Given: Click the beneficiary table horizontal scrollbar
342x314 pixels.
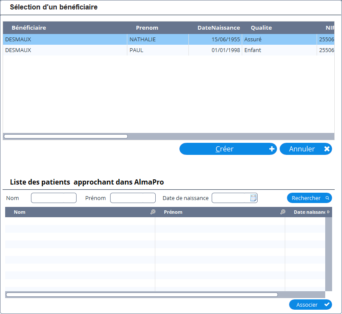Looking at the screenshot, I should point(66,136).
